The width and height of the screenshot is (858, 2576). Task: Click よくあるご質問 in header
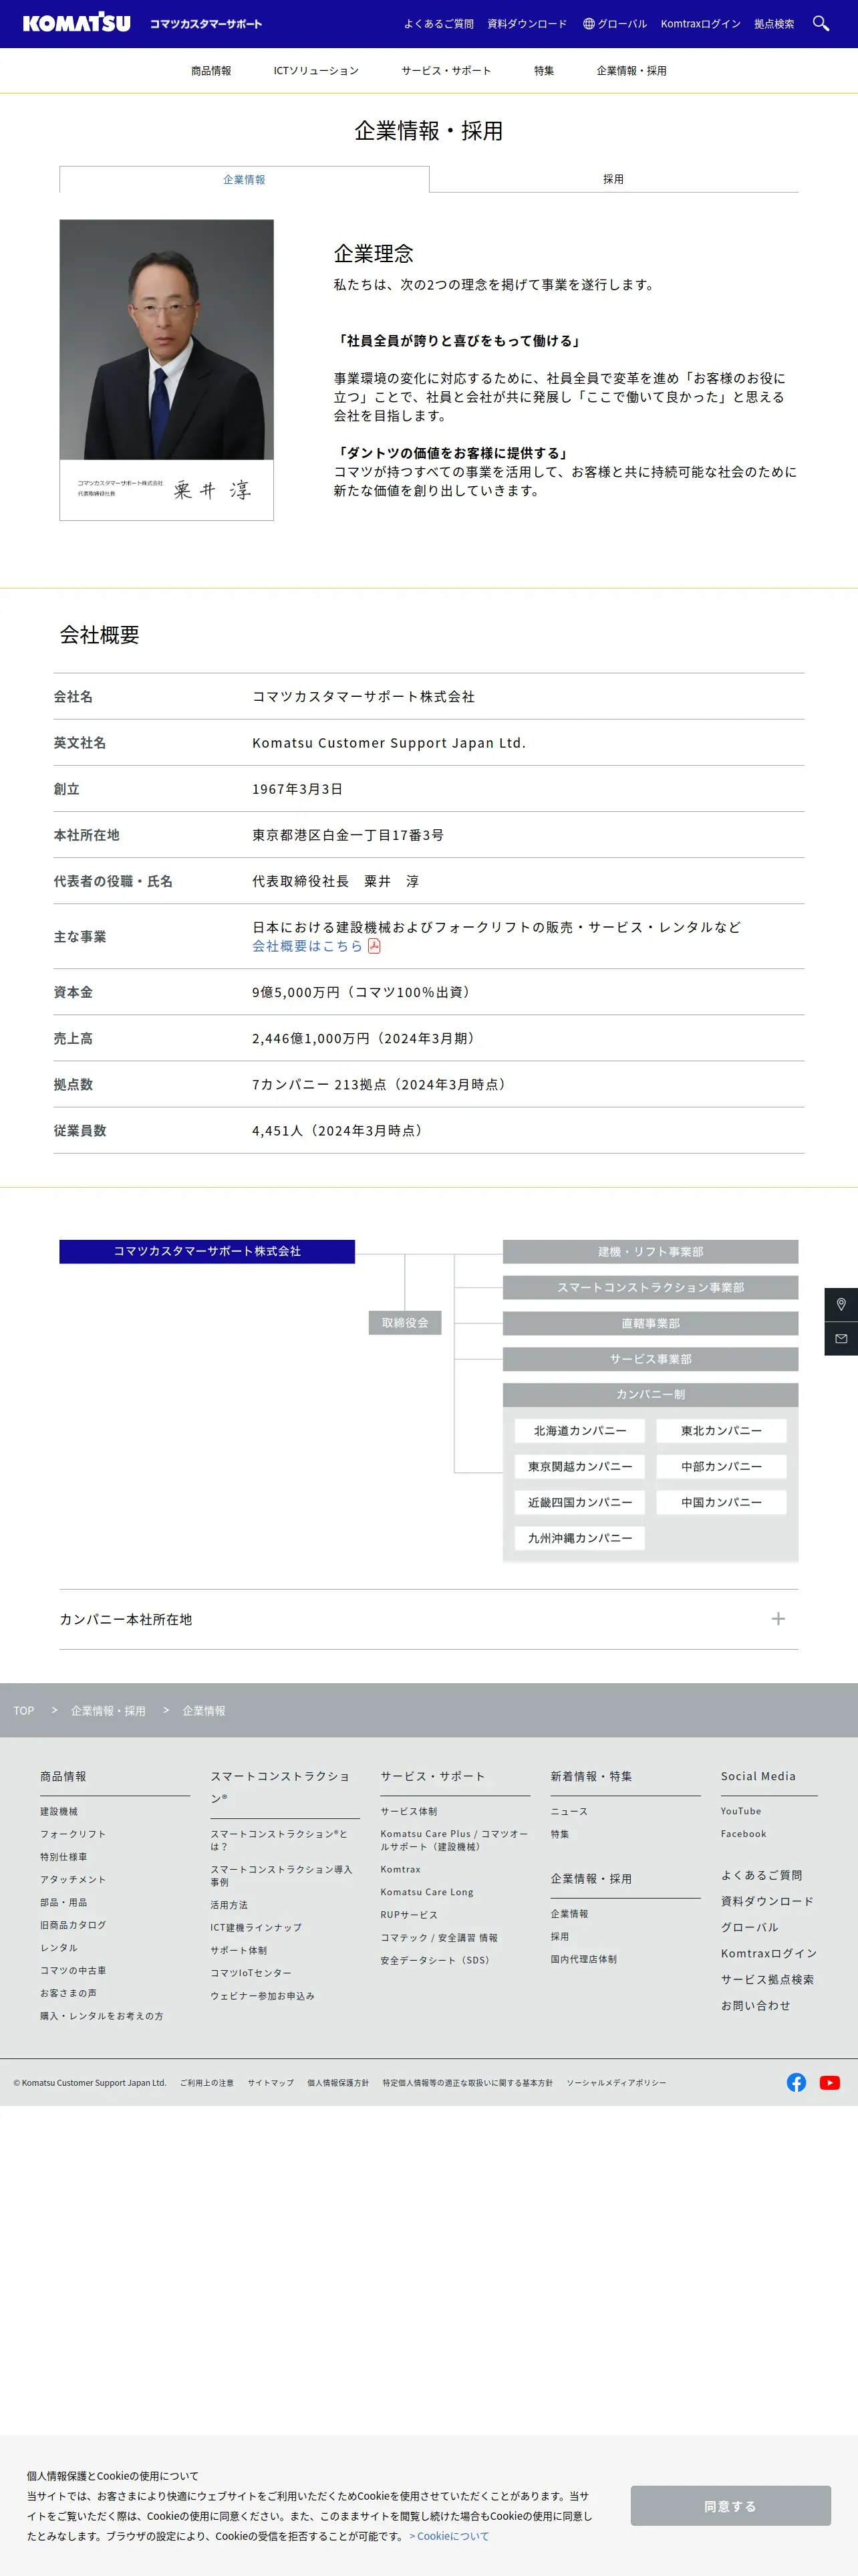tap(438, 24)
